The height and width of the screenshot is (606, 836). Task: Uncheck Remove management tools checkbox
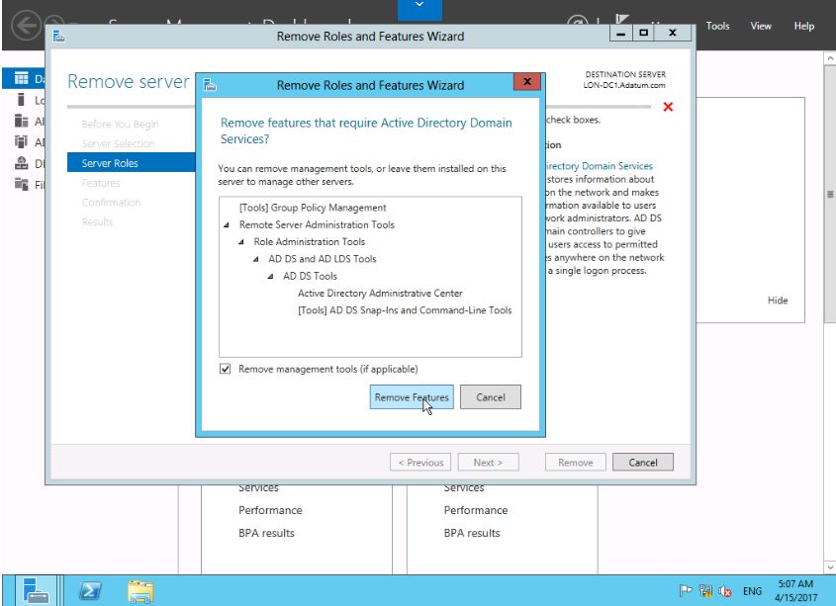tap(224, 369)
